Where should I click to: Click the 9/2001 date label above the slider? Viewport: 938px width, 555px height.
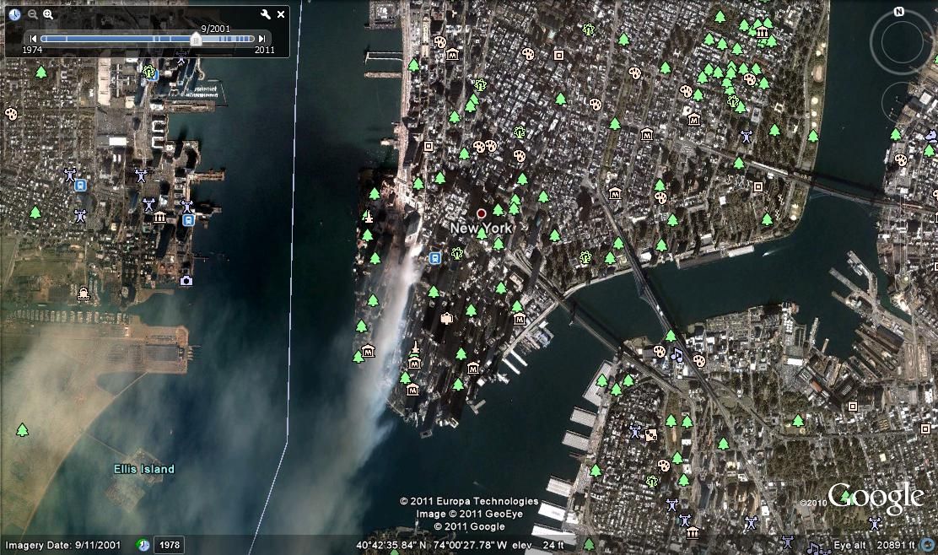[x=215, y=29]
